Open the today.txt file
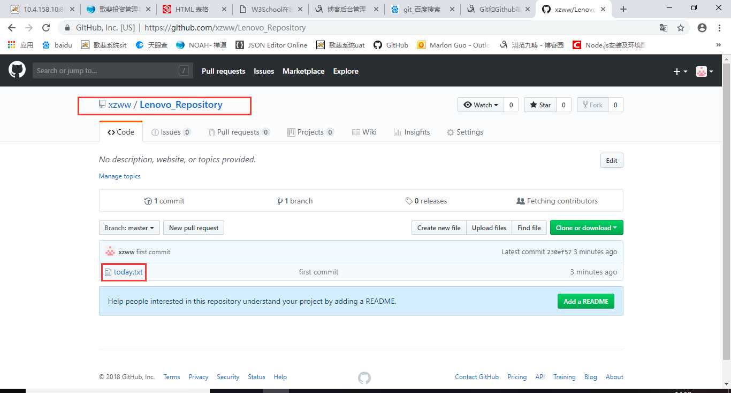The image size is (731, 393). (x=128, y=272)
